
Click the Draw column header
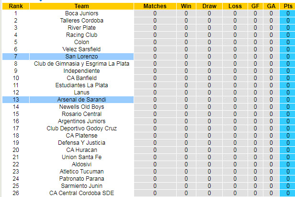[209, 6]
